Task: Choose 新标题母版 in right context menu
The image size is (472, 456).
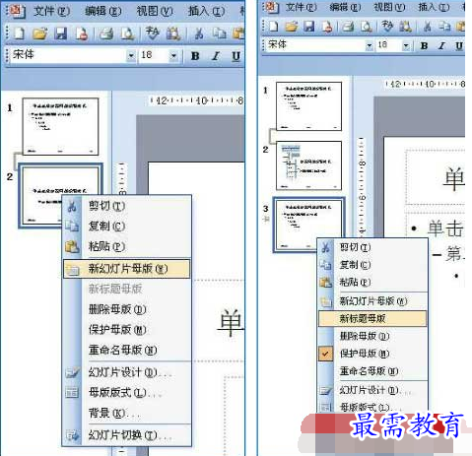Action: (x=372, y=318)
